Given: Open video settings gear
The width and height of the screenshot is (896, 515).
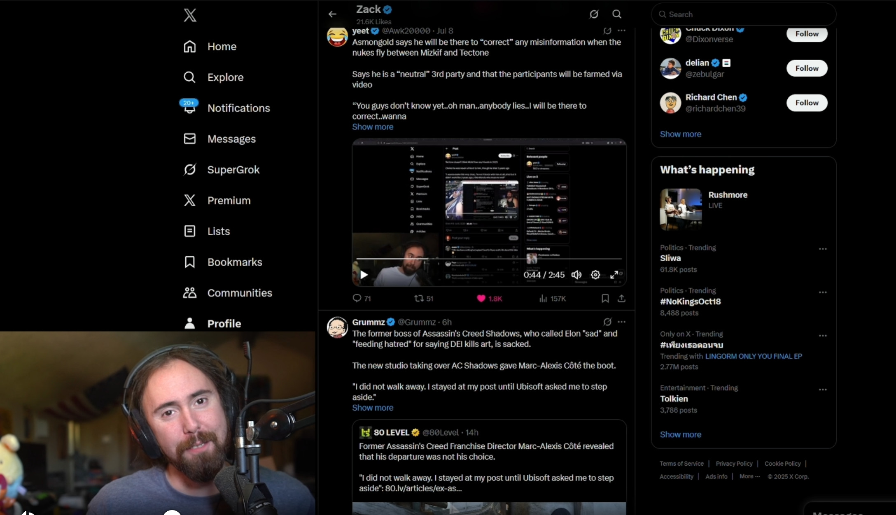Looking at the screenshot, I should pyautogui.click(x=595, y=275).
